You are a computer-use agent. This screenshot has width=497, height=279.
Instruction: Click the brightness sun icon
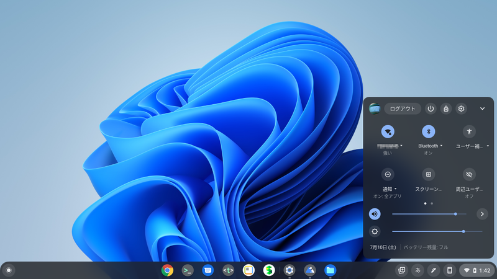coord(375,231)
